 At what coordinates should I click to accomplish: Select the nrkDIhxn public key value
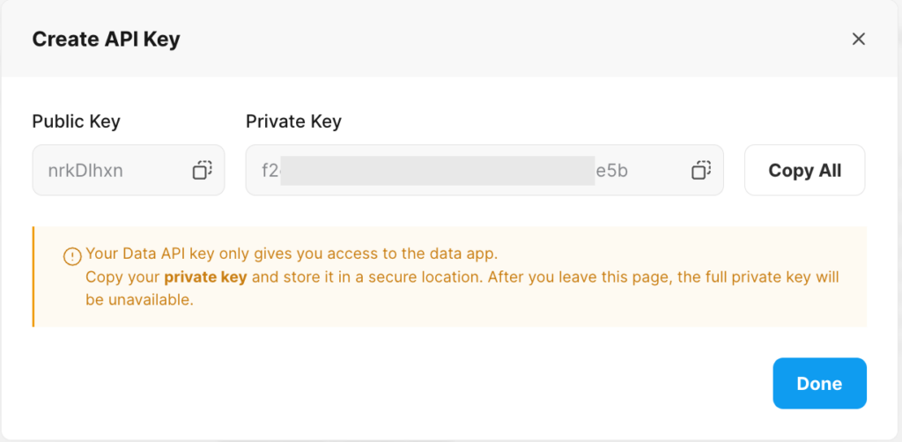[85, 171]
